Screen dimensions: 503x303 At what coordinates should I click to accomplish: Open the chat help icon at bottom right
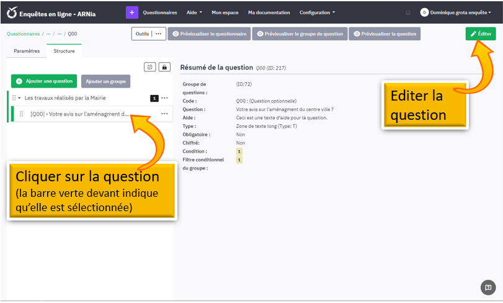point(488,287)
